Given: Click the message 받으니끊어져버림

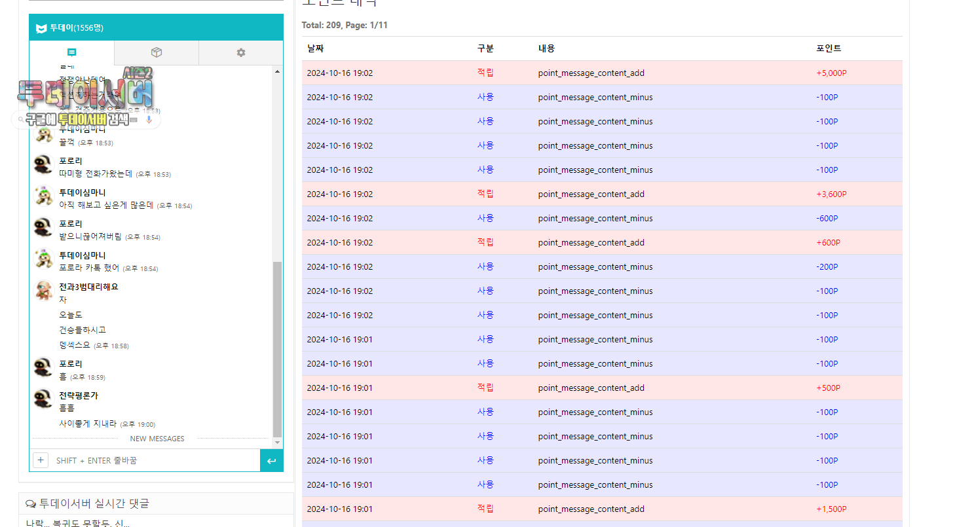Looking at the screenshot, I should [x=90, y=236].
